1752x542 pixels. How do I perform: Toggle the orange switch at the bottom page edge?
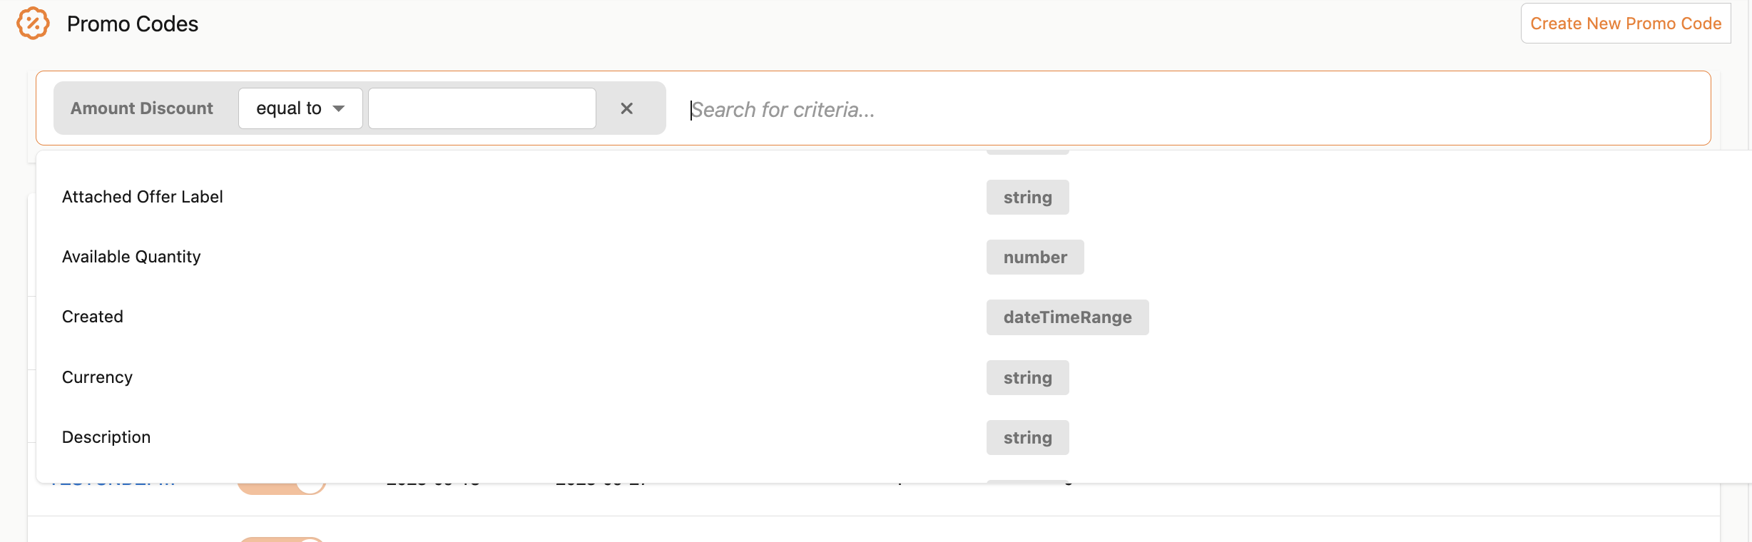click(281, 539)
